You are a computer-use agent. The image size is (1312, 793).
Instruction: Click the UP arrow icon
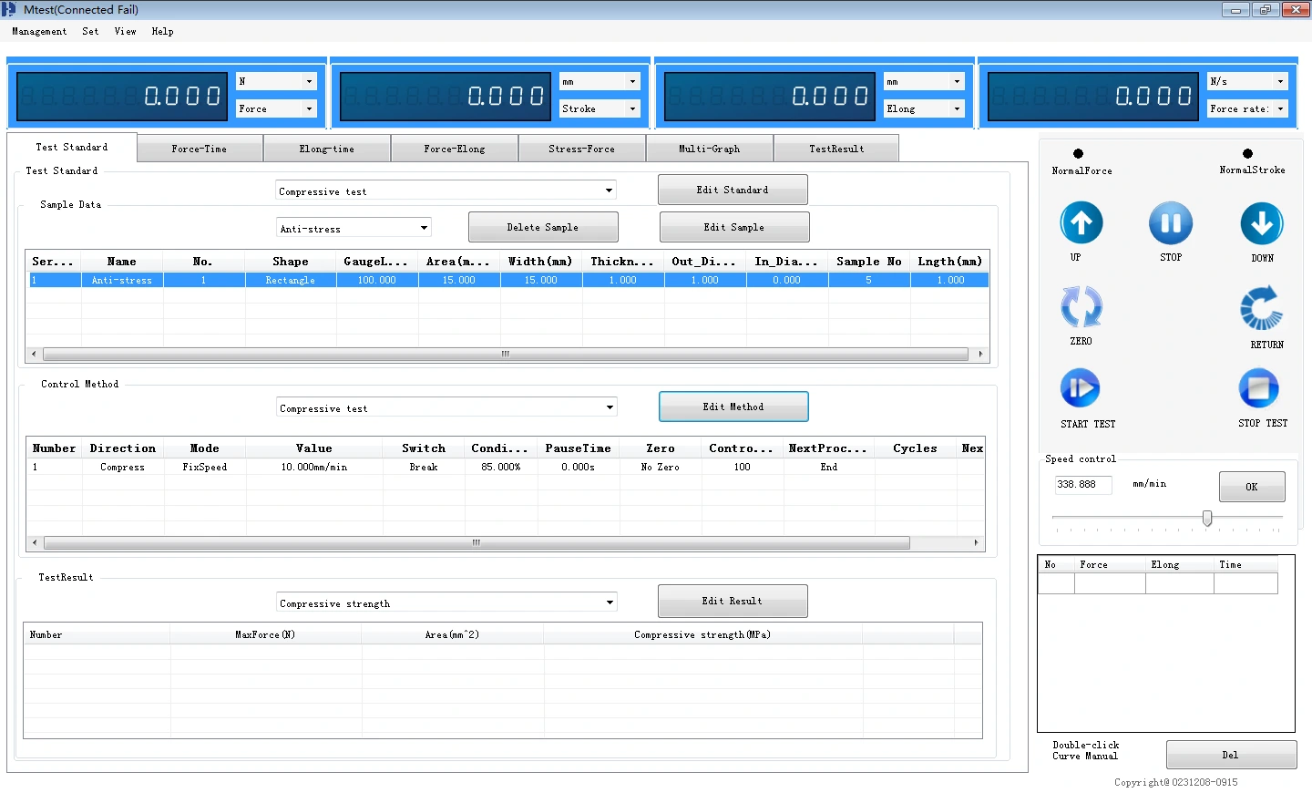tap(1081, 223)
